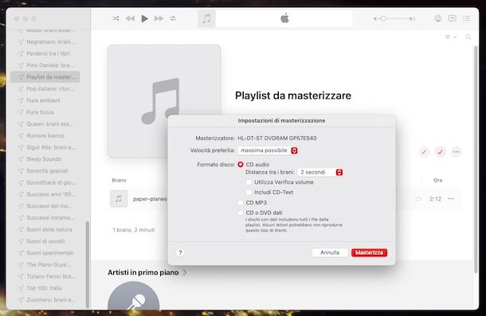The width and height of the screenshot is (486, 316).
Task: Open the Successi intramo... playlist
Action: [45, 218]
